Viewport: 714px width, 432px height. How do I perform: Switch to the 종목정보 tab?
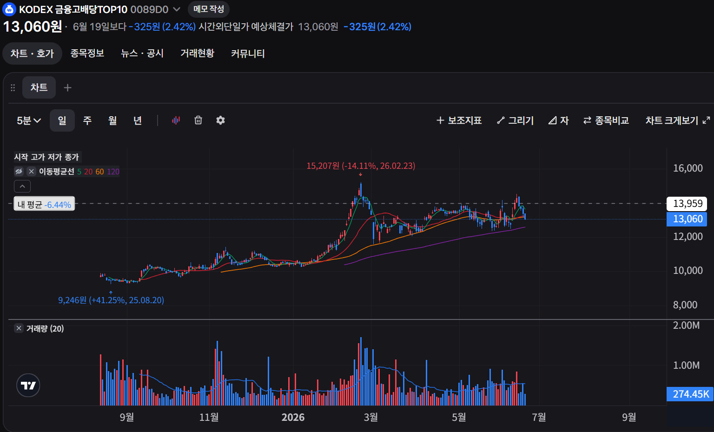(87, 53)
